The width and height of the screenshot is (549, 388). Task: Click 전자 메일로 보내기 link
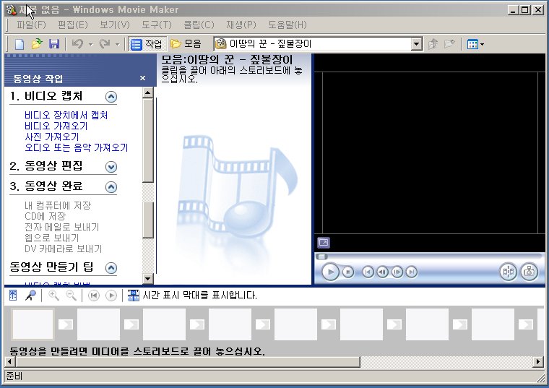click(x=61, y=228)
